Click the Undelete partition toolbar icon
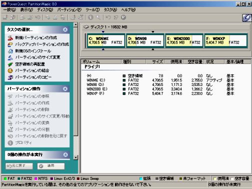 coord(38,17)
